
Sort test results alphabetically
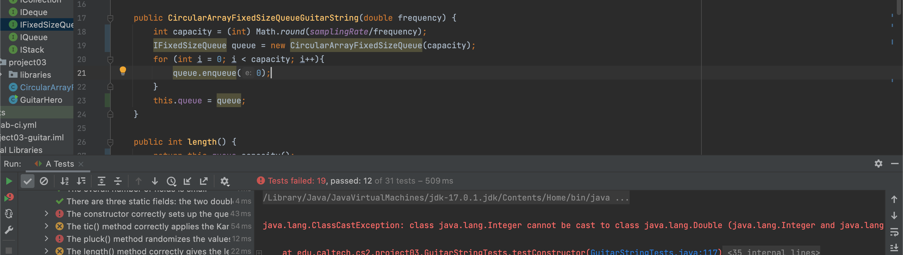coord(65,181)
